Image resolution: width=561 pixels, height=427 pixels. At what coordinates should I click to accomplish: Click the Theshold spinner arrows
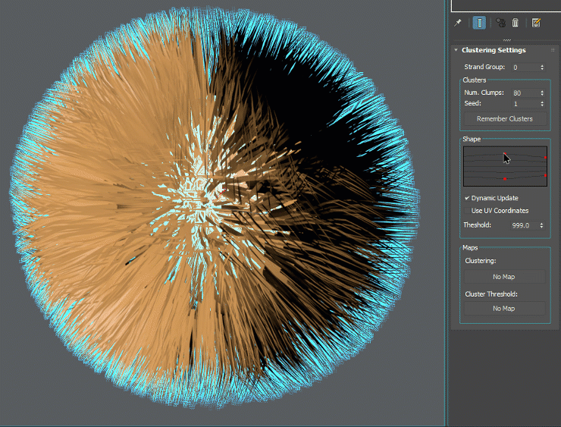542,225
